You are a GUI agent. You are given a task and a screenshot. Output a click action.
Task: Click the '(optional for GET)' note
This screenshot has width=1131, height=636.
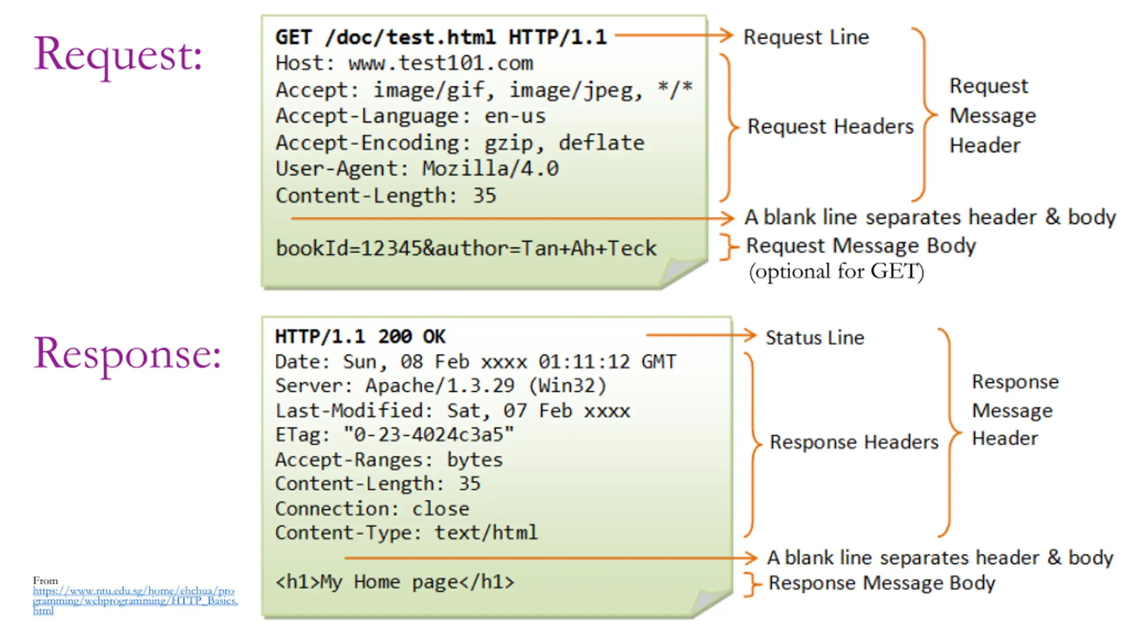tap(836, 271)
